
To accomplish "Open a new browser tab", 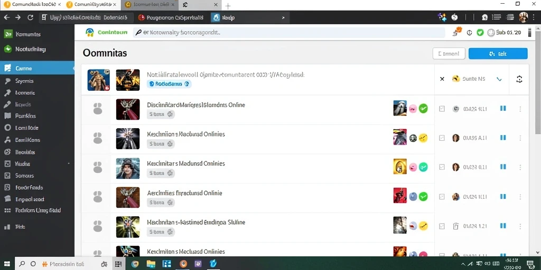I will coord(228,6).
